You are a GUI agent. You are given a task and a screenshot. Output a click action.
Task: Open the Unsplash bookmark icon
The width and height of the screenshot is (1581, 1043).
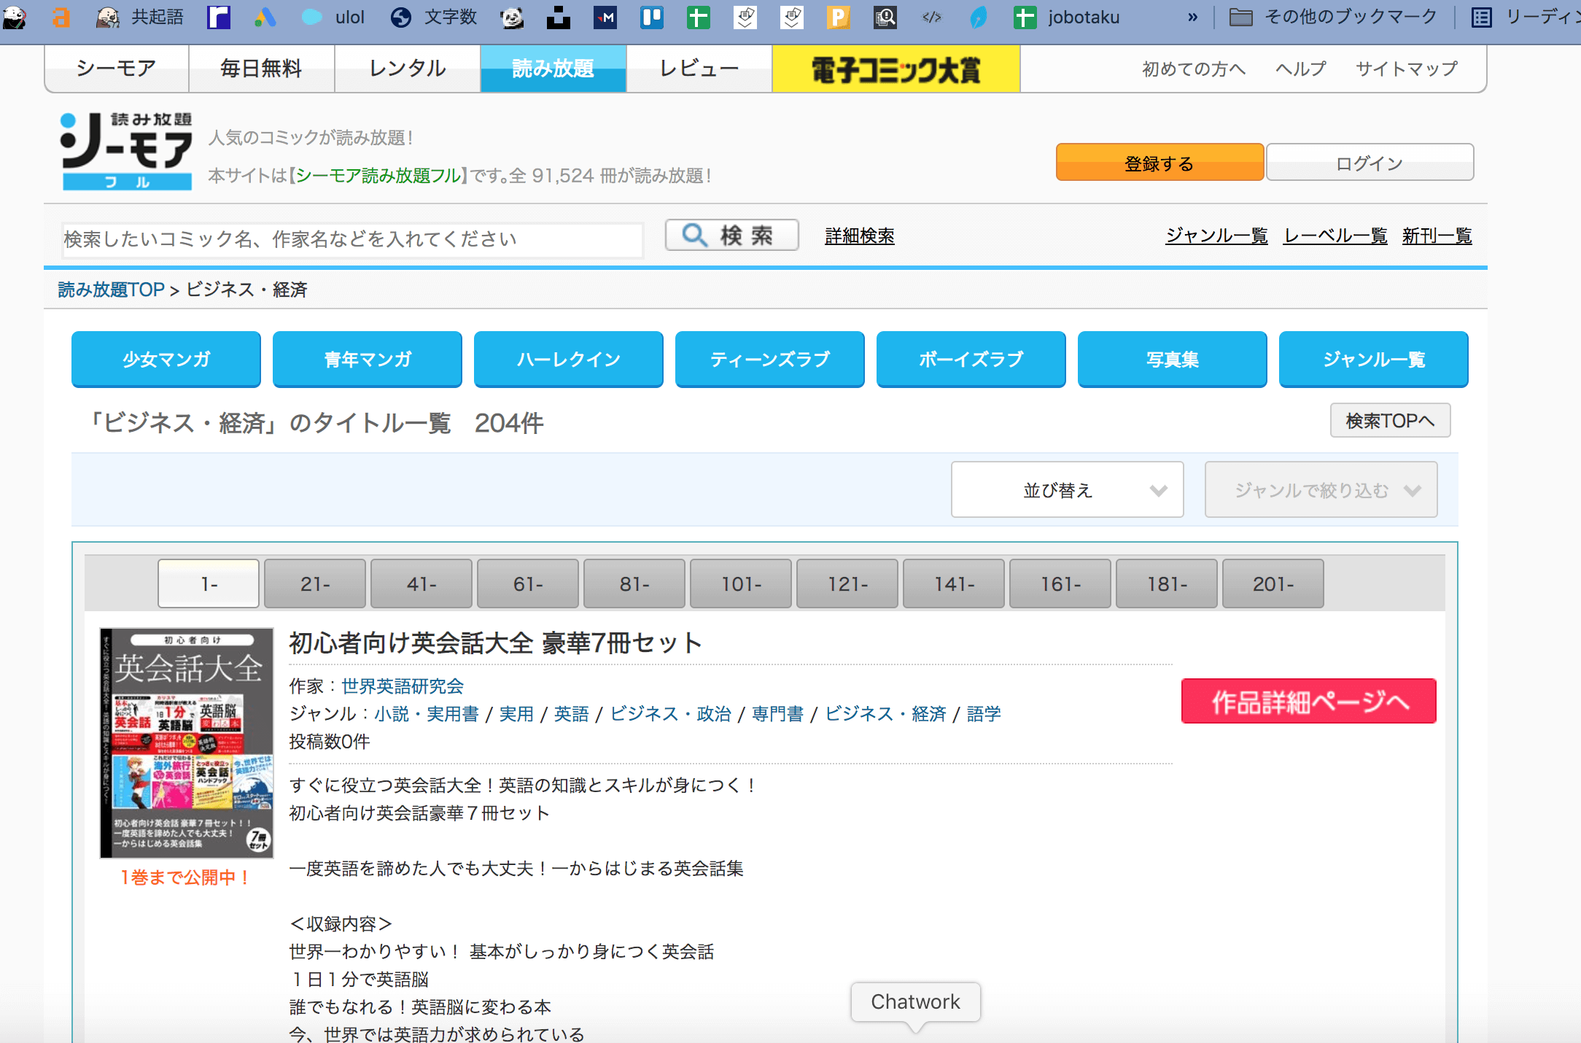(559, 17)
